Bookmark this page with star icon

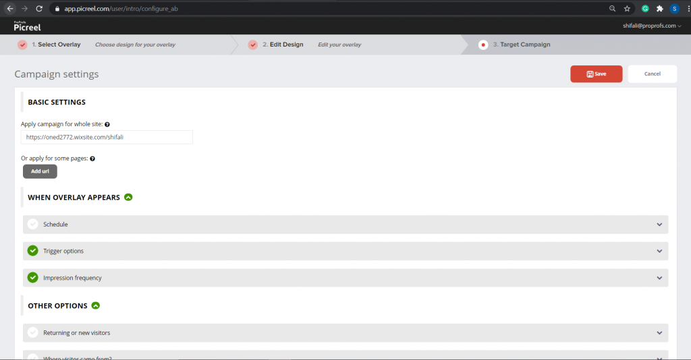[627, 8]
